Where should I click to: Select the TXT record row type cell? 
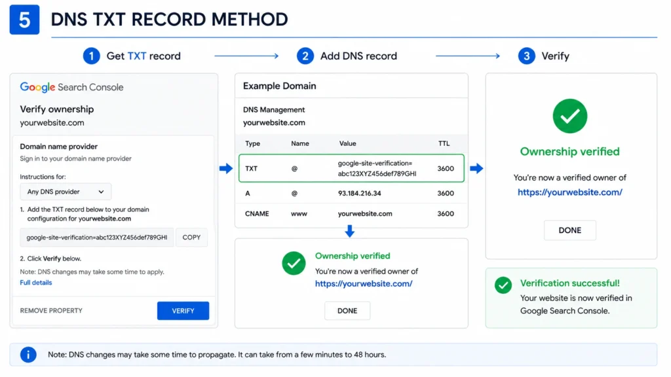point(251,168)
